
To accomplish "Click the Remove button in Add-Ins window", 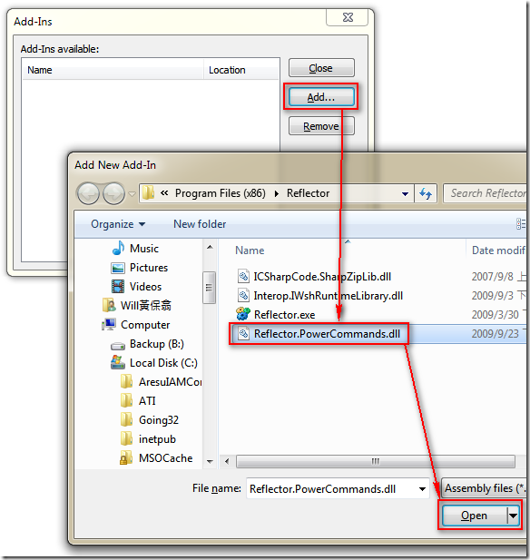I will pyautogui.click(x=321, y=126).
